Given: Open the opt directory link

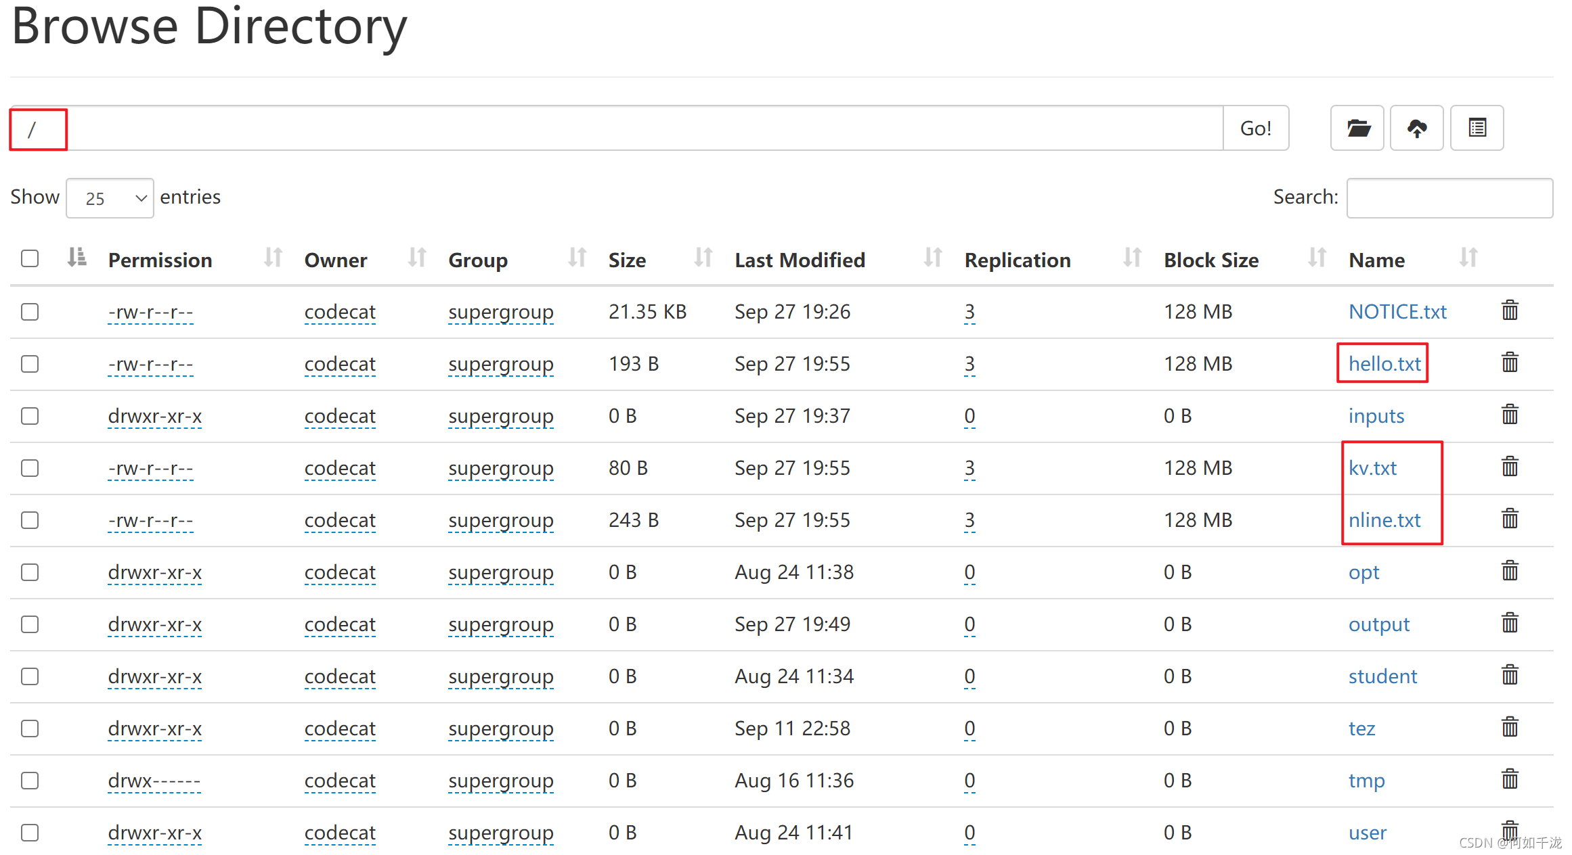Looking at the screenshot, I should point(1363,573).
